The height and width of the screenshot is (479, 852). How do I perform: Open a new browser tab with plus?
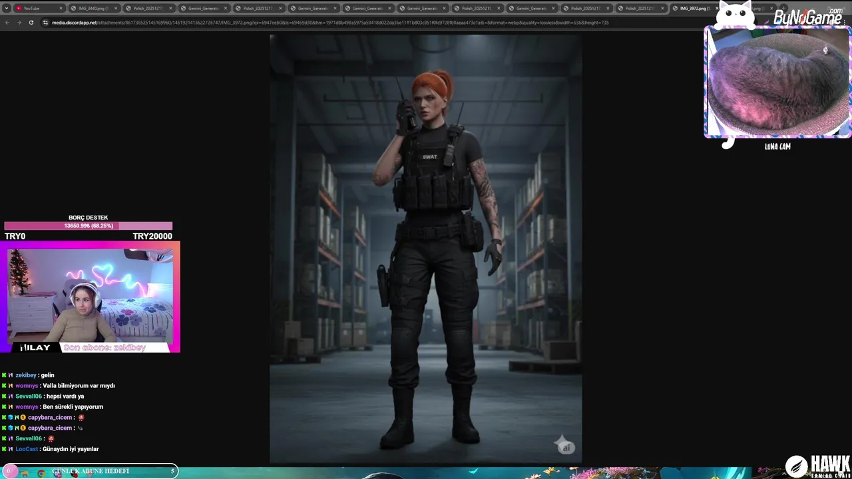pyautogui.click(x=783, y=9)
